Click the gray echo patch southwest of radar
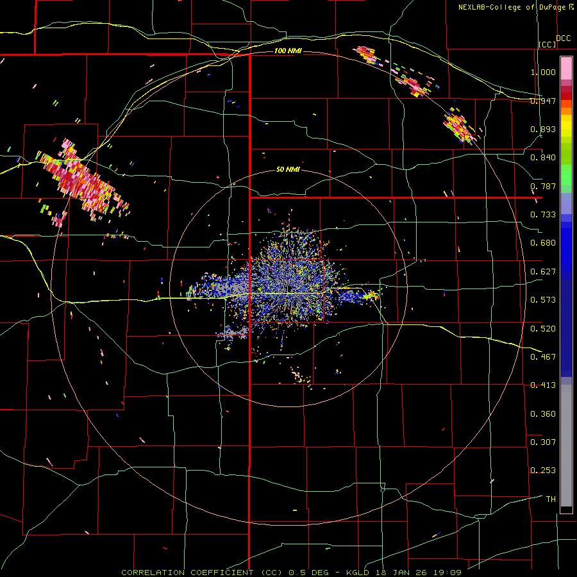The image size is (577, 577). (233, 332)
